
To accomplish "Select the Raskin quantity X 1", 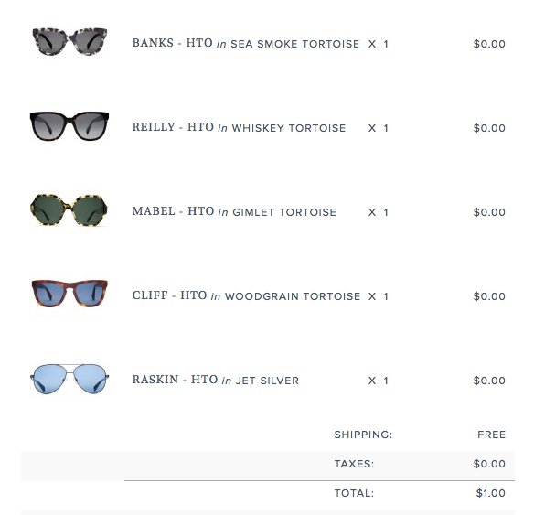I will click(378, 381).
